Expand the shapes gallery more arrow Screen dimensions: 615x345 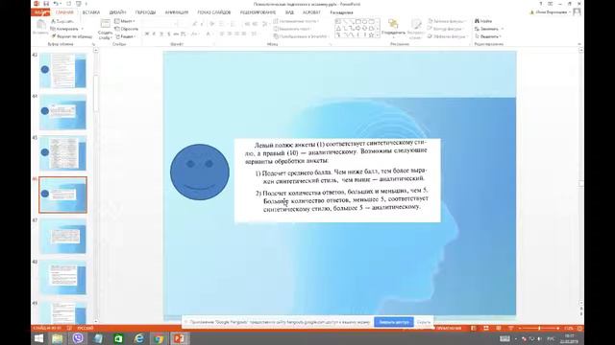coord(378,35)
